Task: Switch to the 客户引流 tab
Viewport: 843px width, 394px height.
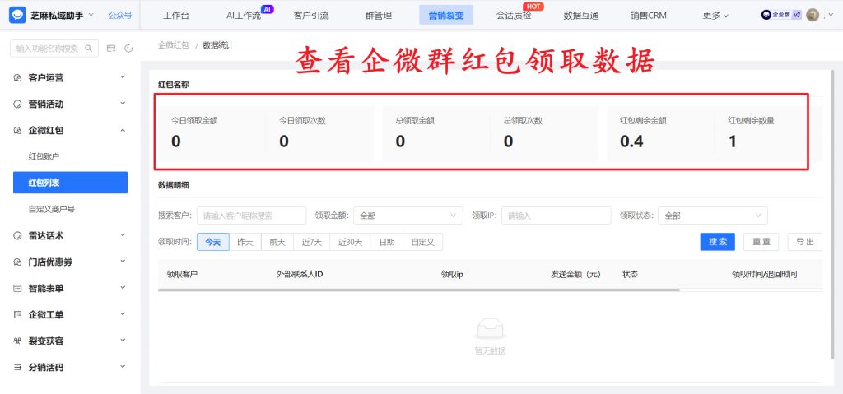Action: click(x=310, y=15)
